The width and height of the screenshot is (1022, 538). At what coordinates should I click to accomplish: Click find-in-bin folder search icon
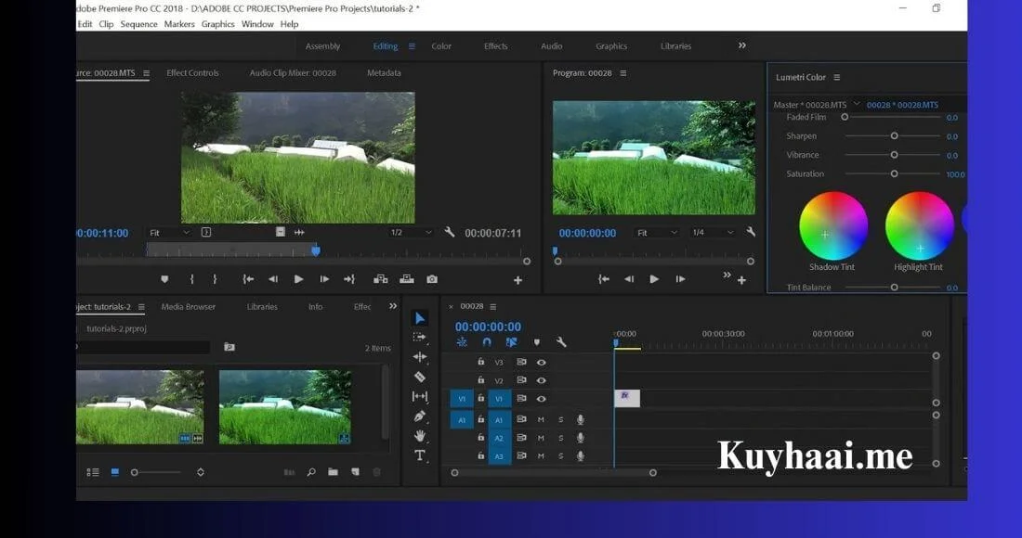coord(229,348)
